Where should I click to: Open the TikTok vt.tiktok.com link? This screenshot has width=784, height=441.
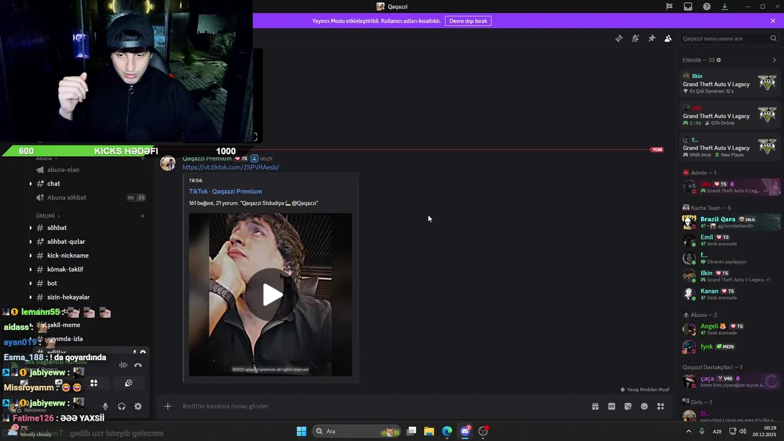coord(230,167)
